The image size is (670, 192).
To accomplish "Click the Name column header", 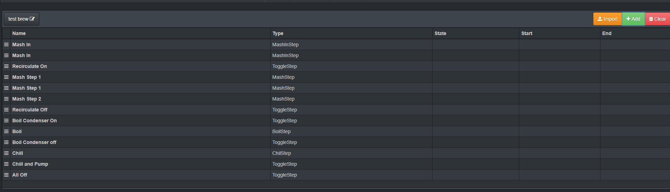I will [19, 33].
